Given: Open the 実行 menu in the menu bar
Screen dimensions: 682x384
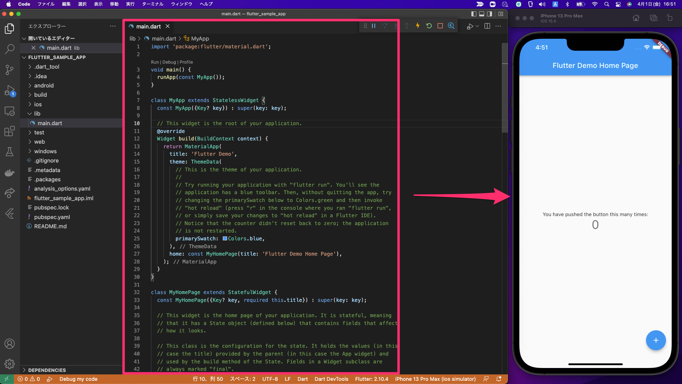Looking at the screenshot, I should (130, 4).
